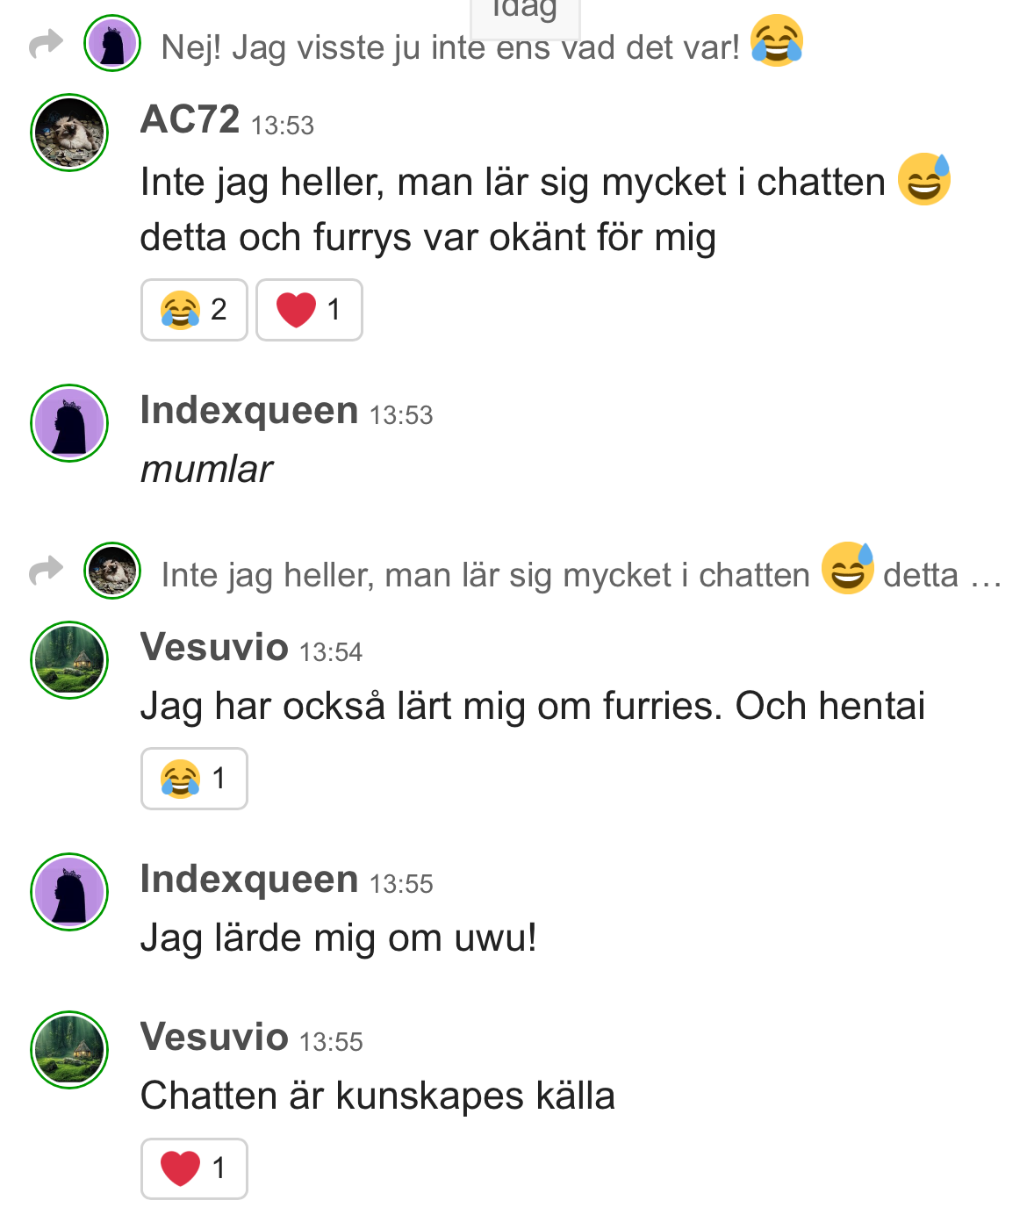Open Indexqueen's avatar beside the 13:55 message
This screenshot has height=1222, width=1027.
pyautogui.click(x=69, y=892)
